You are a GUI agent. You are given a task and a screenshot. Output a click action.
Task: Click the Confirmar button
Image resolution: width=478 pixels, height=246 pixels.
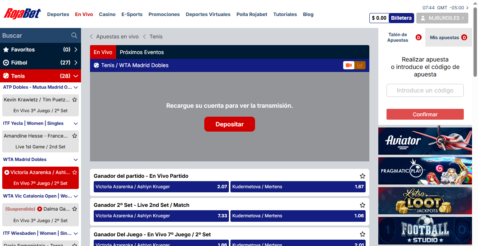[425, 114]
